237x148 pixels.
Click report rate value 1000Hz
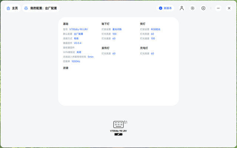[x=76, y=61]
